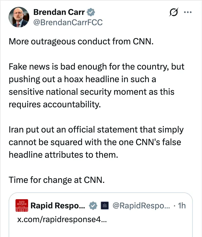Click the Rapid Response red avatar icon
This screenshot has height=237, width=202.
tap(22, 206)
